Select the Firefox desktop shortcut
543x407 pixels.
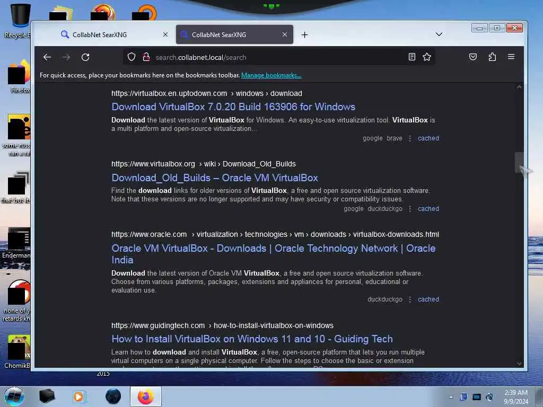[20, 77]
